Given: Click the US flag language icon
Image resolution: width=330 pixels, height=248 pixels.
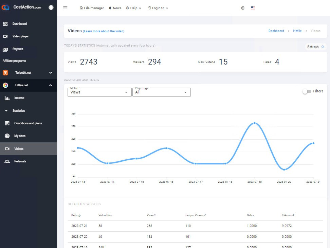Looking at the screenshot, I should pyautogui.click(x=253, y=8).
